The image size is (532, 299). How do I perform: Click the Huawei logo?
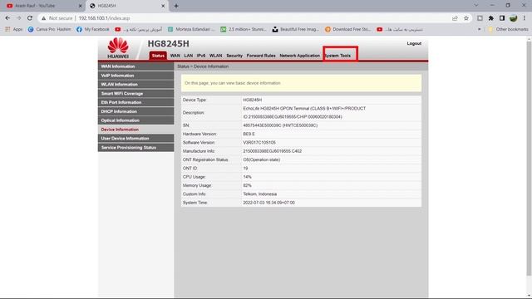(x=118, y=48)
